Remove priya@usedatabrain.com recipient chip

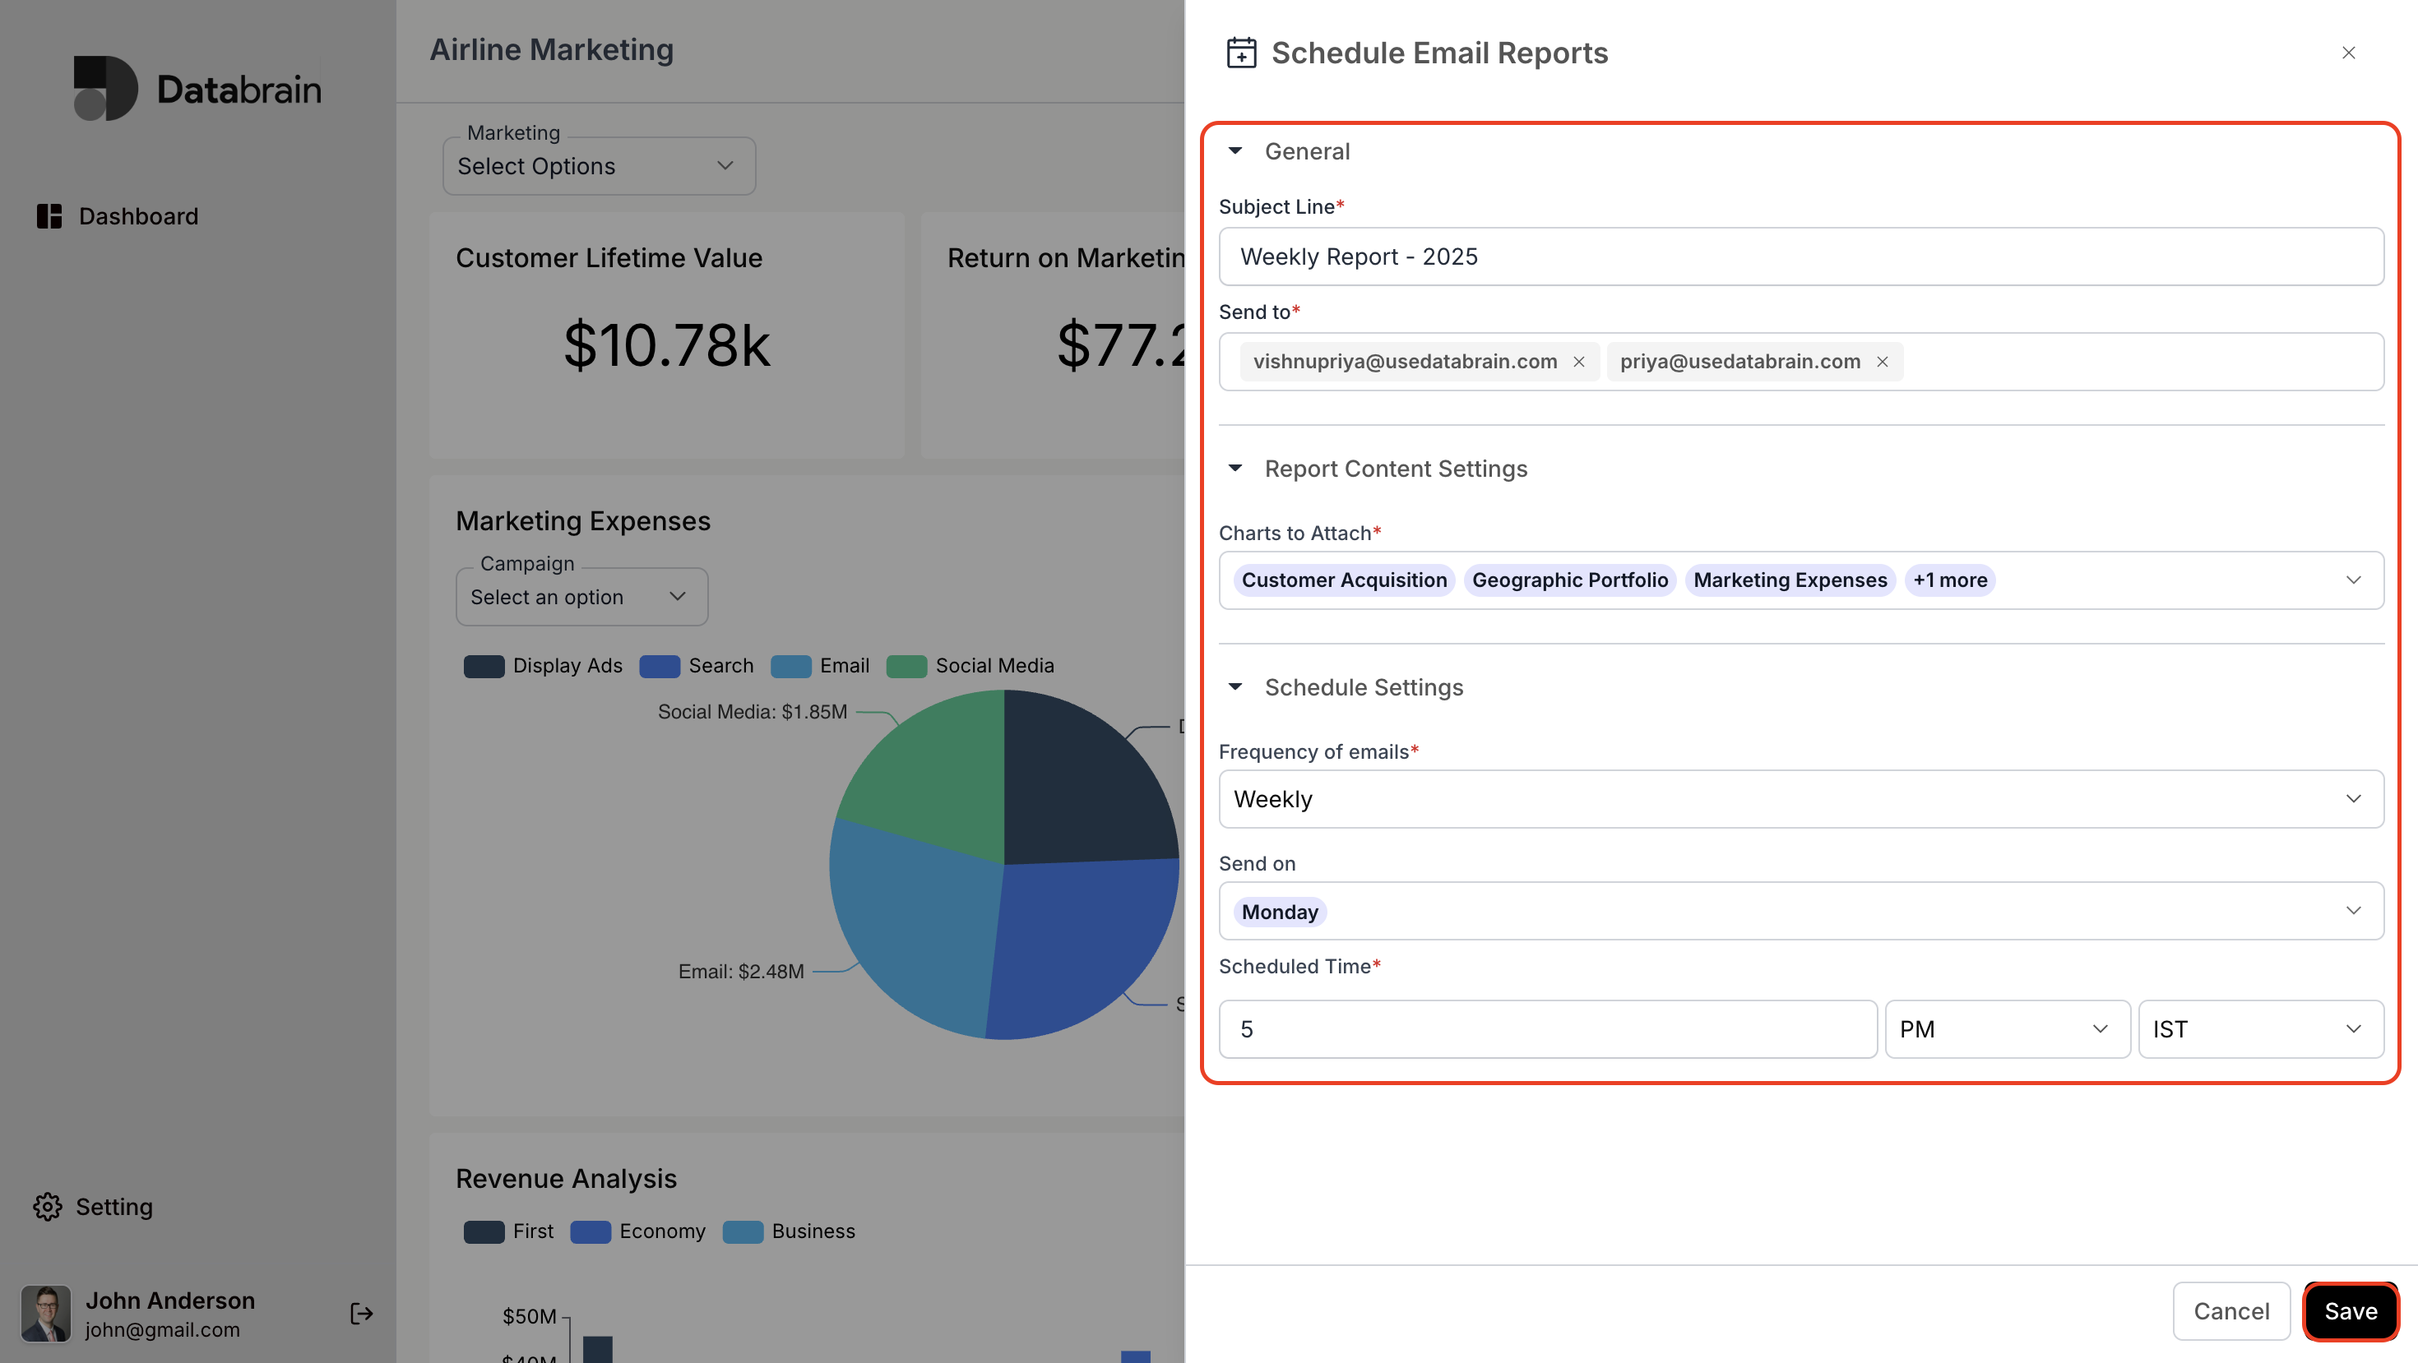click(1882, 362)
